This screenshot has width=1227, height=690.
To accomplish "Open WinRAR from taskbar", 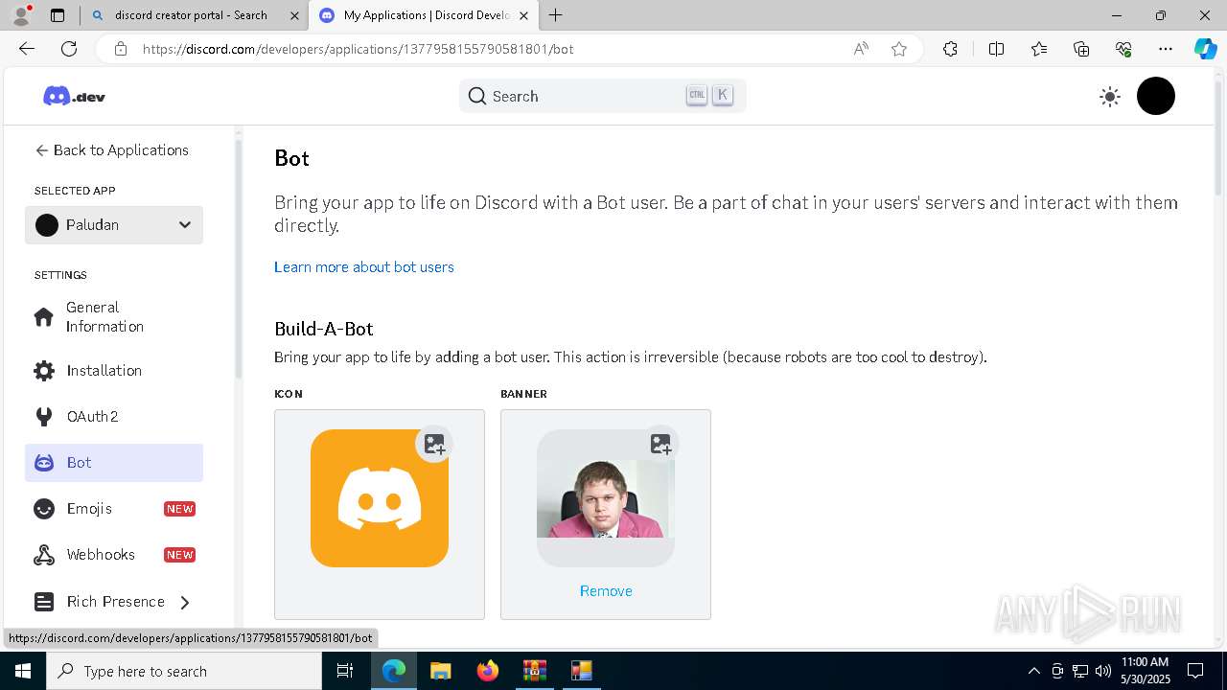I will coord(534,671).
